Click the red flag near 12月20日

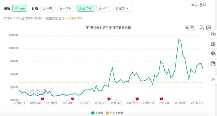pos(73,99)
